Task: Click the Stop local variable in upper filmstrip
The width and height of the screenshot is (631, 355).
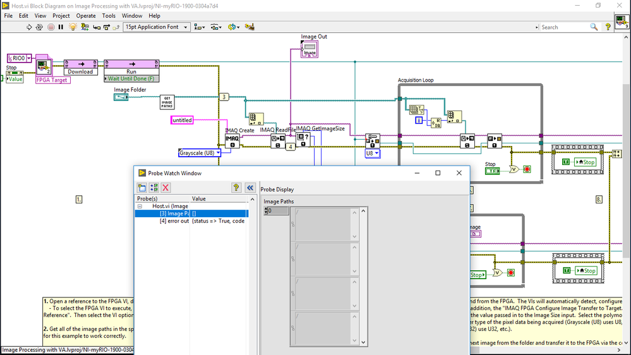Action: point(585,162)
